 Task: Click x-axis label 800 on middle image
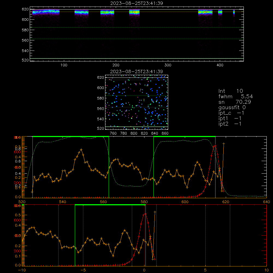point(134,133)
